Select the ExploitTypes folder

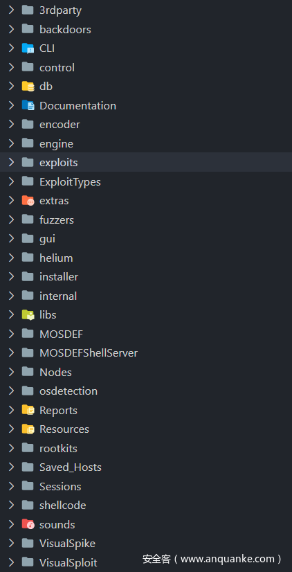pos(146,181)
